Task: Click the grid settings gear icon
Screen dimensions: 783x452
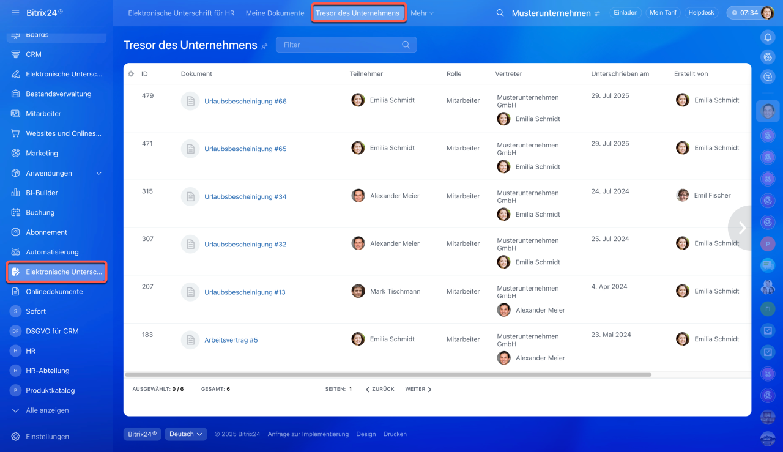Action: [131, 74]
